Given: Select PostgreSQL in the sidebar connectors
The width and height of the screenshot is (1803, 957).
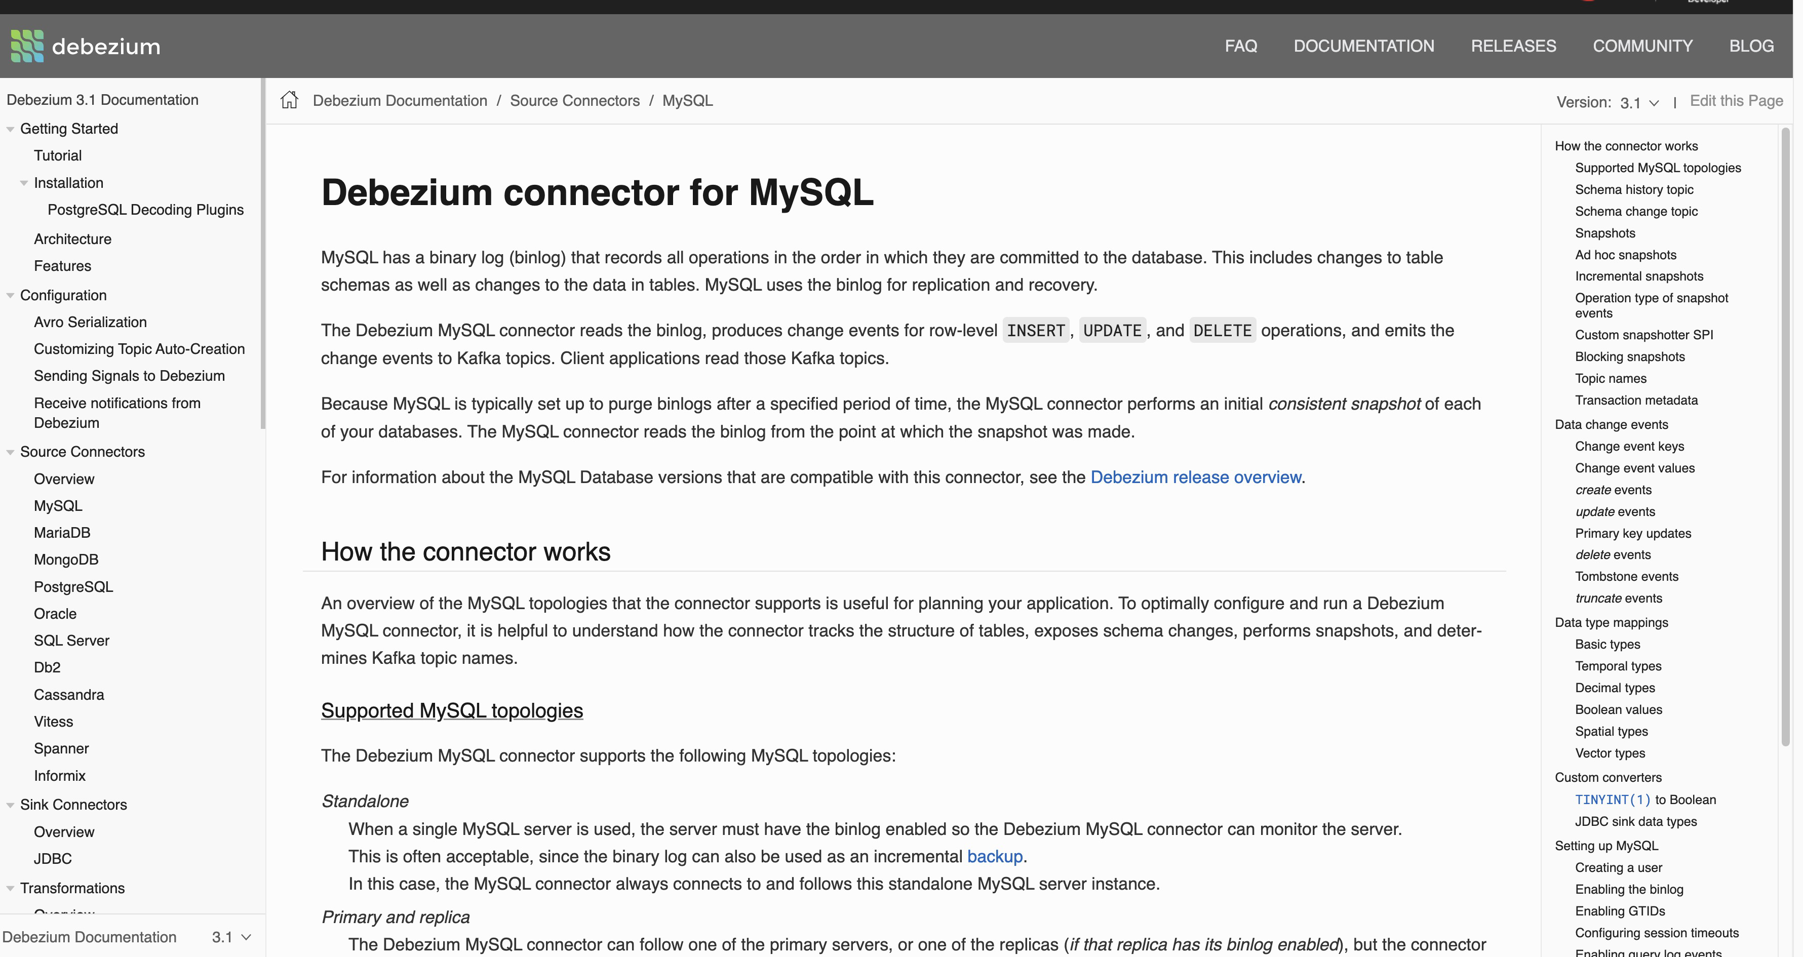Looking at the screenshot, I should pyautogui.click(x=73, y=587).
